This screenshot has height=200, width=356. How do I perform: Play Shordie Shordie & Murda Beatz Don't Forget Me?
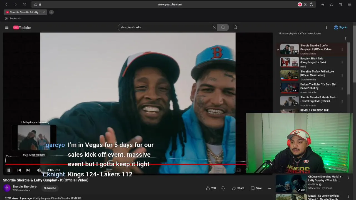click(311, 101)
